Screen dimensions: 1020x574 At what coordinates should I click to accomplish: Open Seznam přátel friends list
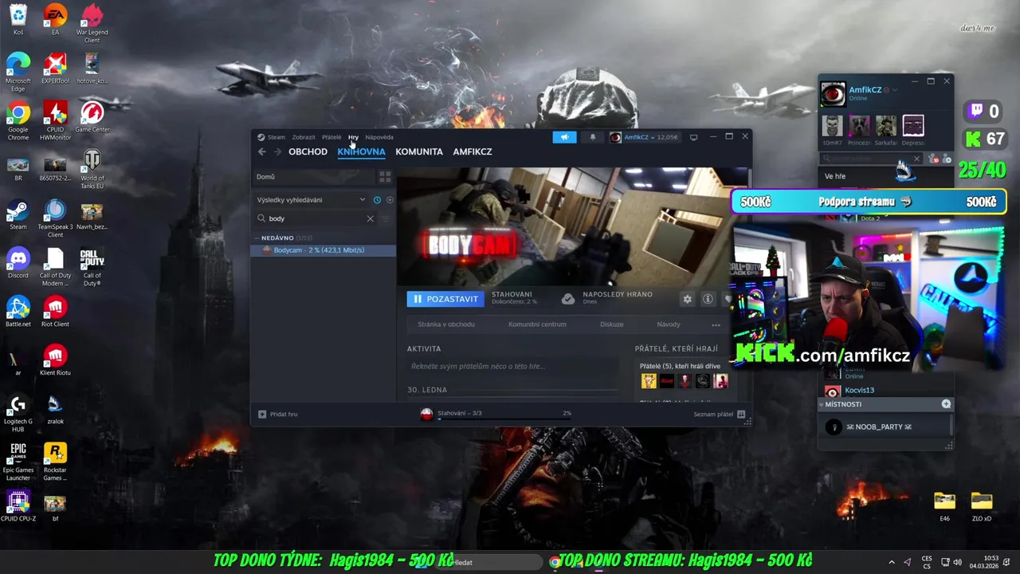[x=719, y=414]
